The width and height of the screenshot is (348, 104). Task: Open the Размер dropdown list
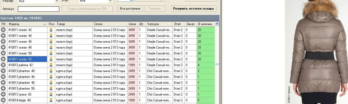click(x=57, y=1)
